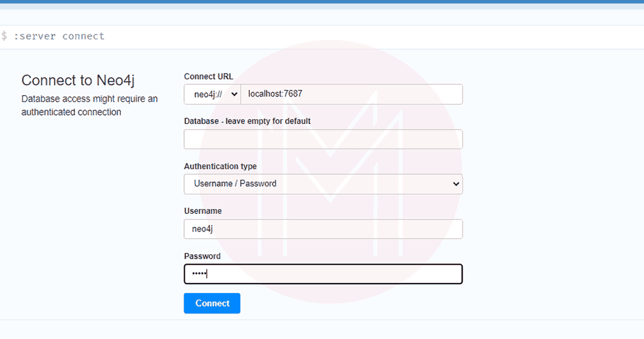Click the $ prompt symbol in command bar
Viewport: 644px width, 339px height.
tap(4, 36)
